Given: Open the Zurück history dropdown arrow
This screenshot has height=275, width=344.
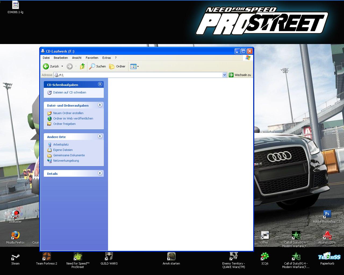Looking at the screenshot, I should [x=62, y=66].
